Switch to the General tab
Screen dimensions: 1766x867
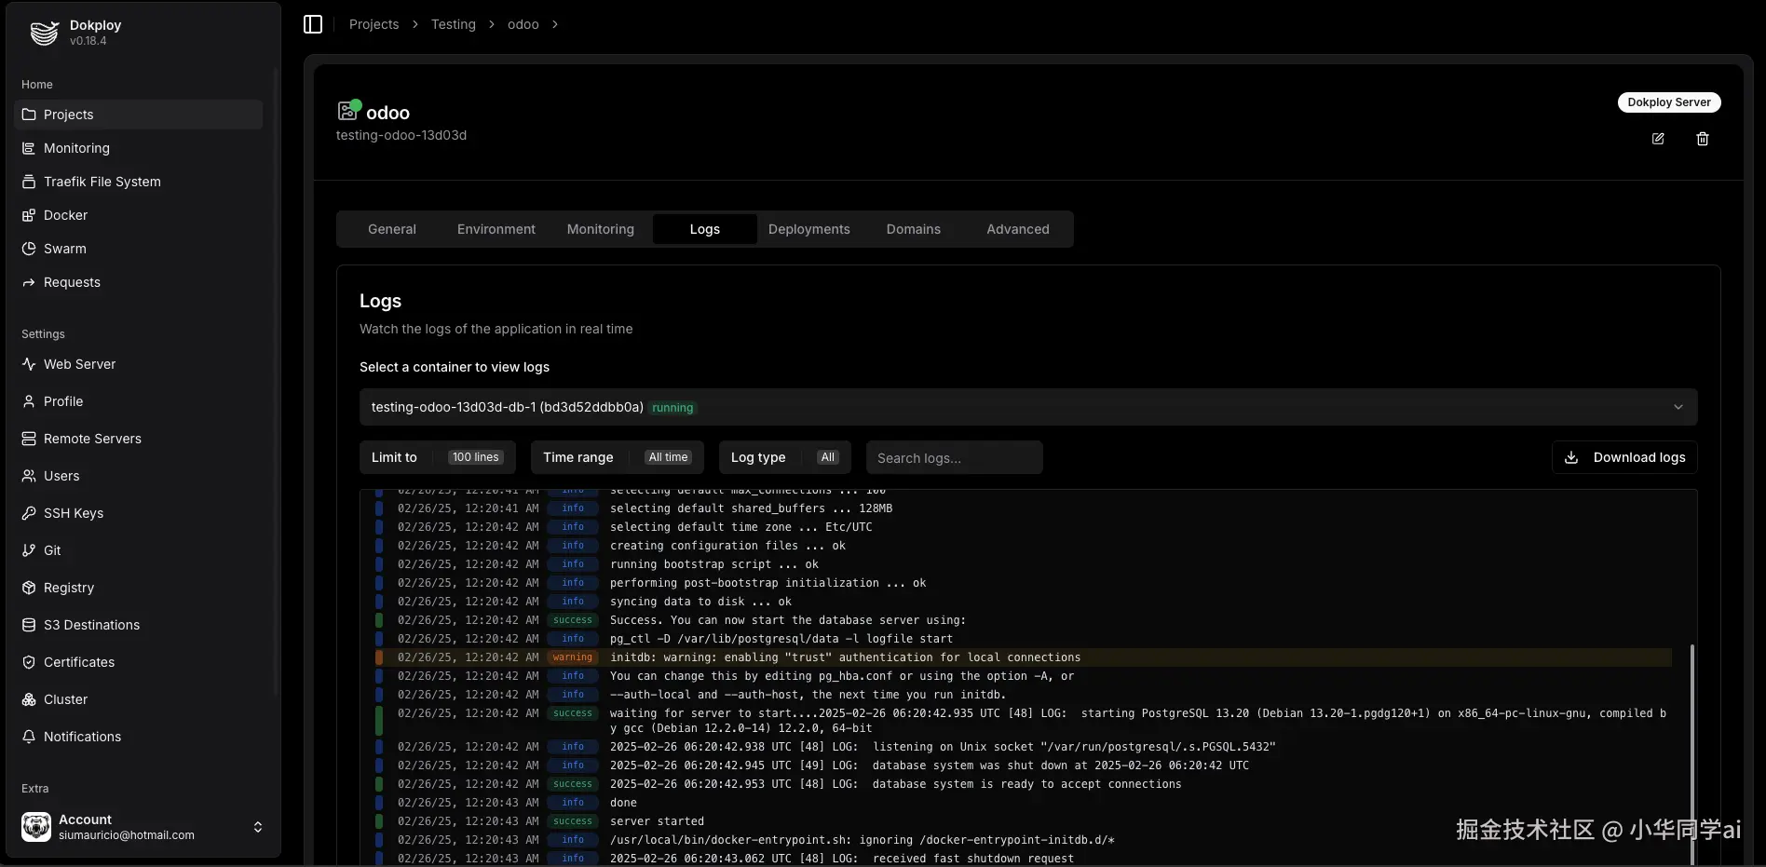click(x=392, y=229)
